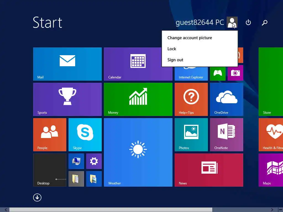
Task: Open the Maps tile
Action: pos(271,170)
